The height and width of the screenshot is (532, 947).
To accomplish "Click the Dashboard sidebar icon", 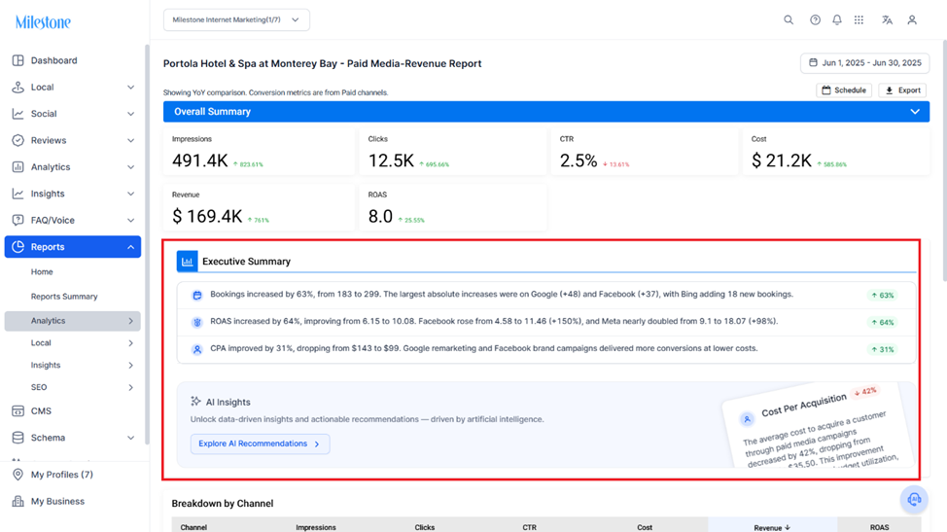I will click(18, 60).
